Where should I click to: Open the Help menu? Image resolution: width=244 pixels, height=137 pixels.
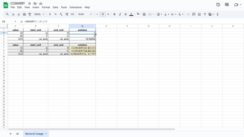[x=87, y=7]
